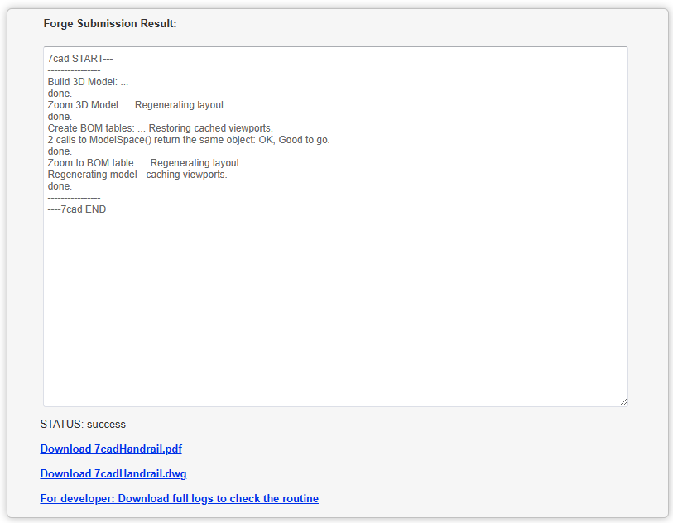
Task: Click 'Regenerating model - caching viewports' line
Action: tap(137, 175)
